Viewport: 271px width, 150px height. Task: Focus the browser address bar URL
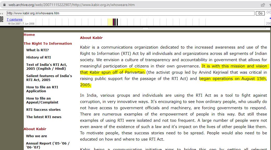[x=72, y=5]
